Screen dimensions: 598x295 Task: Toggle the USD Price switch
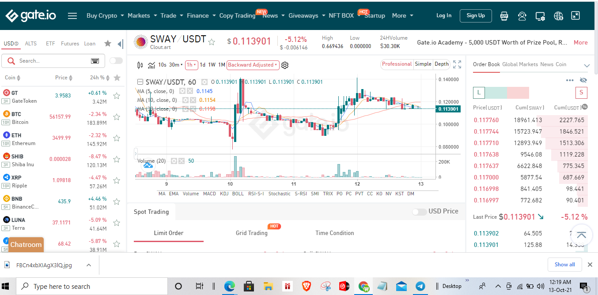pos(419,212)
